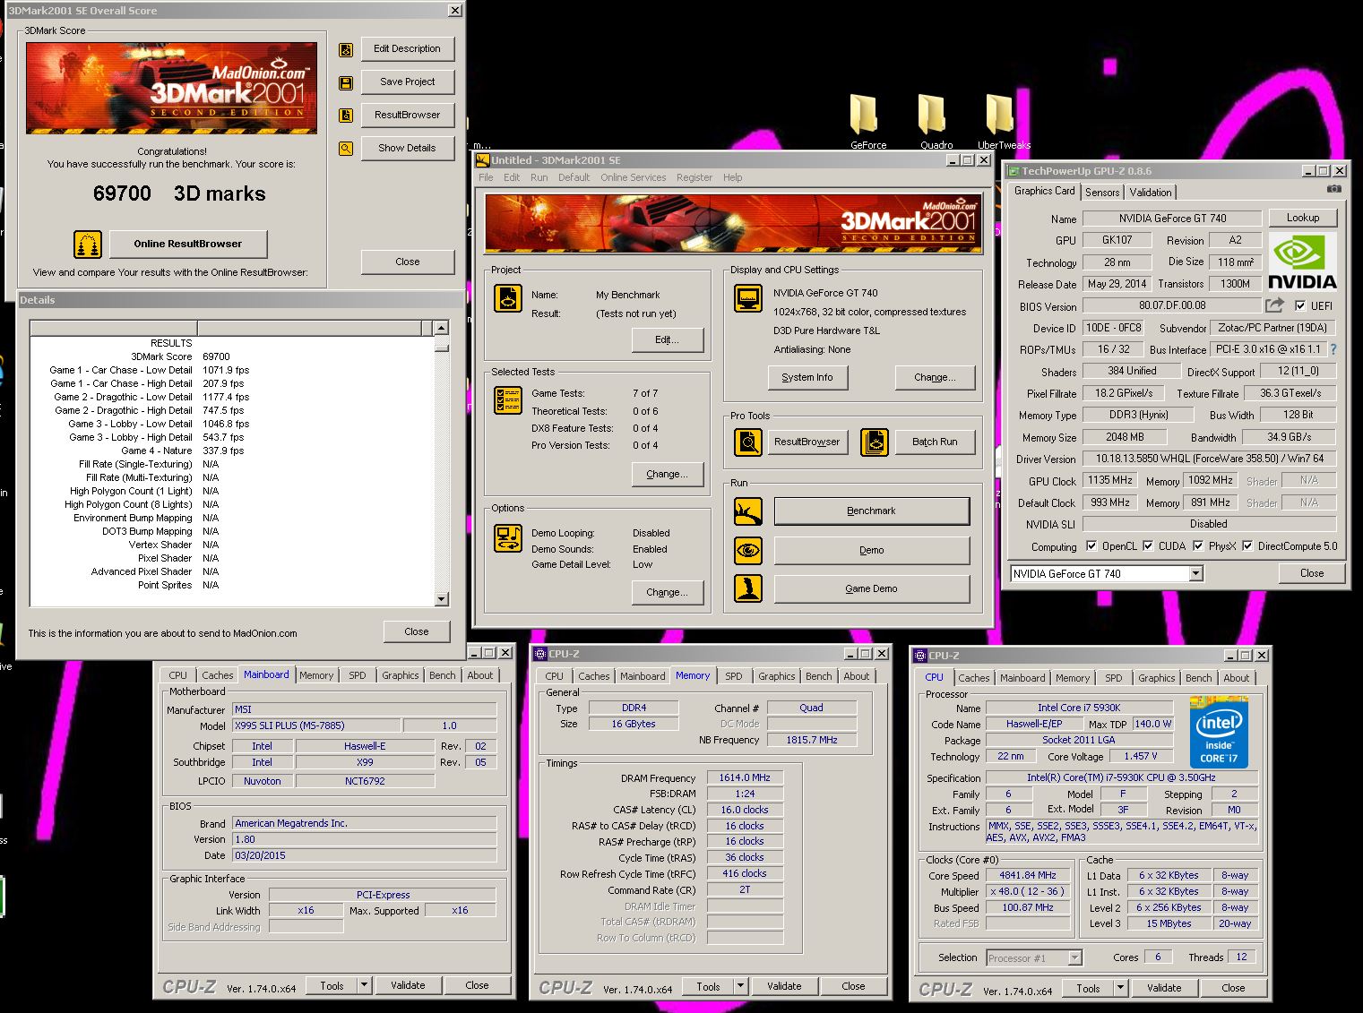Click the Details list scrollbar down arrow
This screenshot has width=1363, height=1013.
[x=441, y=599]
